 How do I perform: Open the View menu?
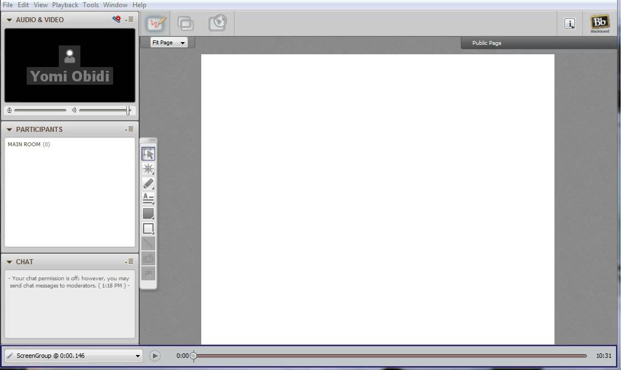point(40,5)
